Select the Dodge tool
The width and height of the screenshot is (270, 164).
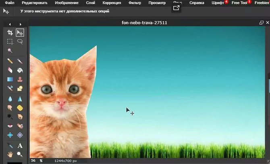(x=10, y=117)
